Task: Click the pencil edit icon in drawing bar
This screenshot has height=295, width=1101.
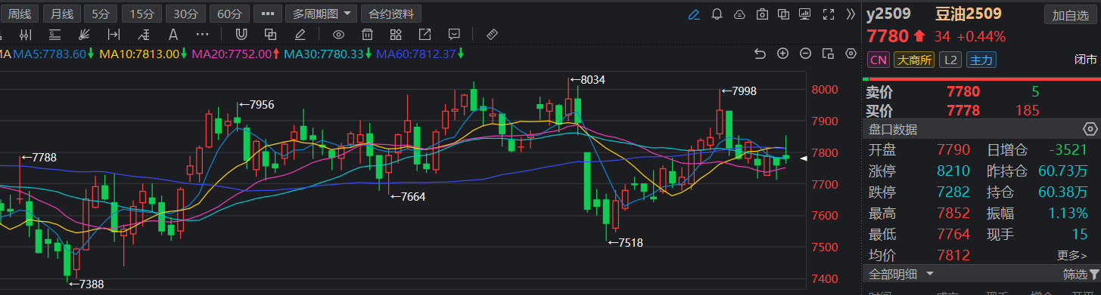Action: tap(300, 34)
